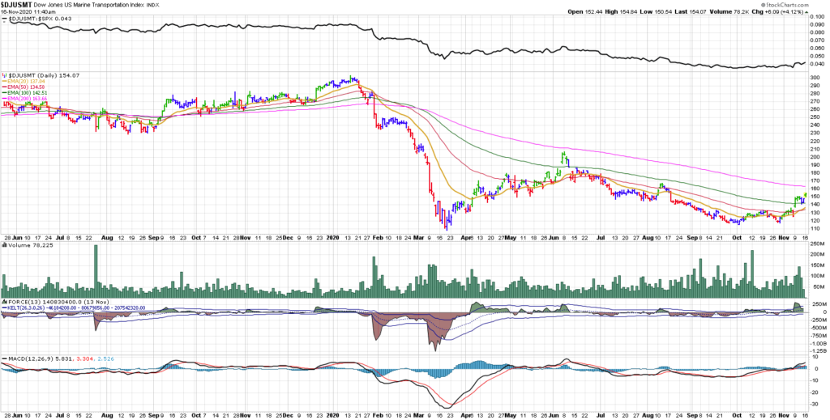The width and height of the screenshot is (830, 420).
Task: Click the Mar label on the bottom date axis
Action: coord(418,416)
